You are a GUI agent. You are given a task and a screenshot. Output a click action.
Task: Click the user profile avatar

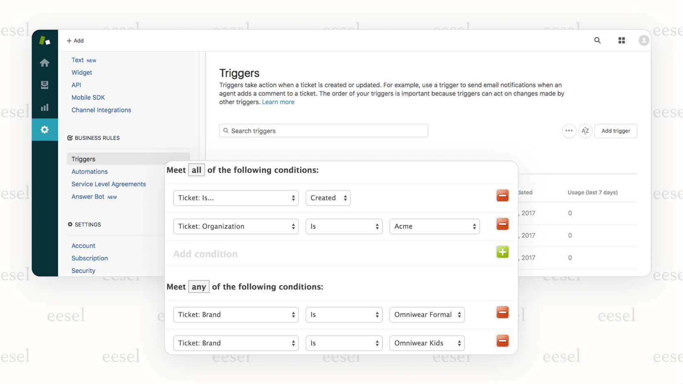644,40
